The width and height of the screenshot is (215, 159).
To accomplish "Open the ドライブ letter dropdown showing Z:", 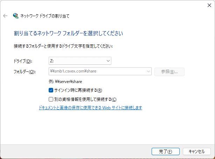I will pos(80,61).
